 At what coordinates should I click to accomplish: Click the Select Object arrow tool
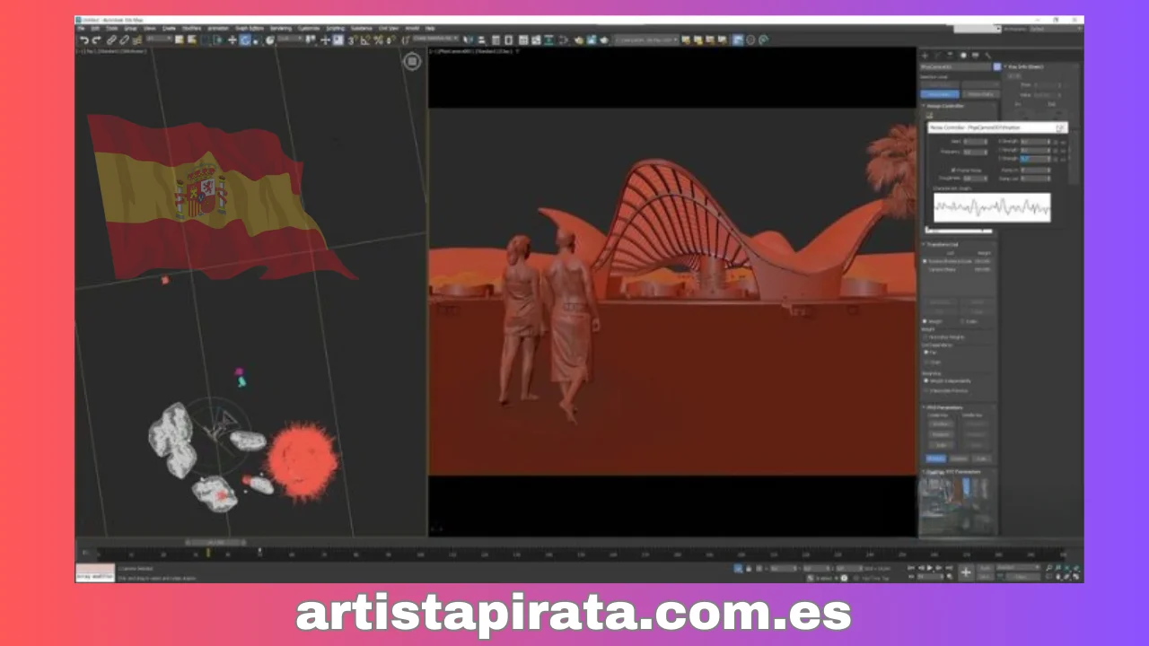point(218,39)
